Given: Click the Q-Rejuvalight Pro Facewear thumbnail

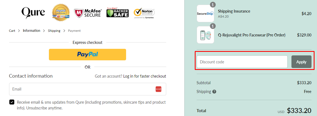Looking at the screenshot, I should (x=205, y=35).
